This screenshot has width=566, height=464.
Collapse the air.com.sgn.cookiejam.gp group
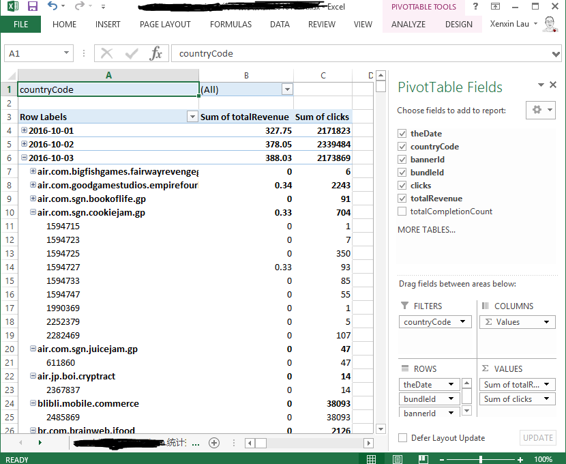(33, 212)
